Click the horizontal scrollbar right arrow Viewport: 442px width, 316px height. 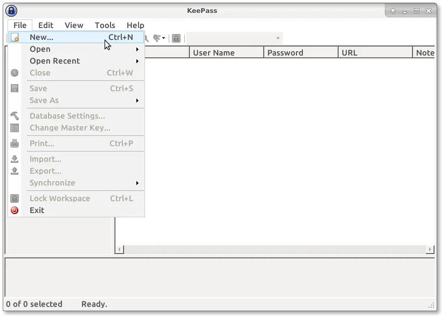point(430,250)
